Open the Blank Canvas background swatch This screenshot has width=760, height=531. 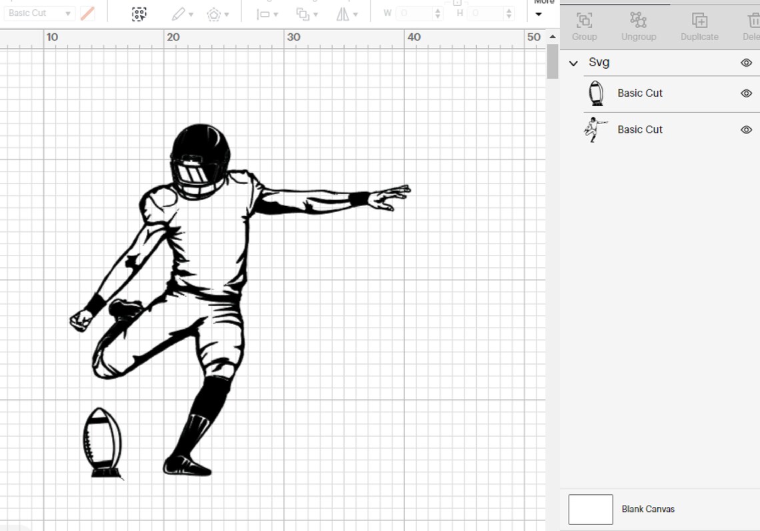click(x=589, y=508)
